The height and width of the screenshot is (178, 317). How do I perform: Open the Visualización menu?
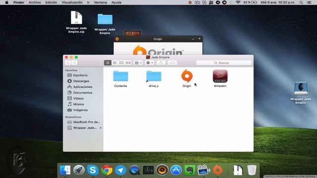coord(72,2)
